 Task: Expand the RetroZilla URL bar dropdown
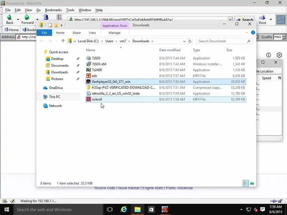point(230,19)
